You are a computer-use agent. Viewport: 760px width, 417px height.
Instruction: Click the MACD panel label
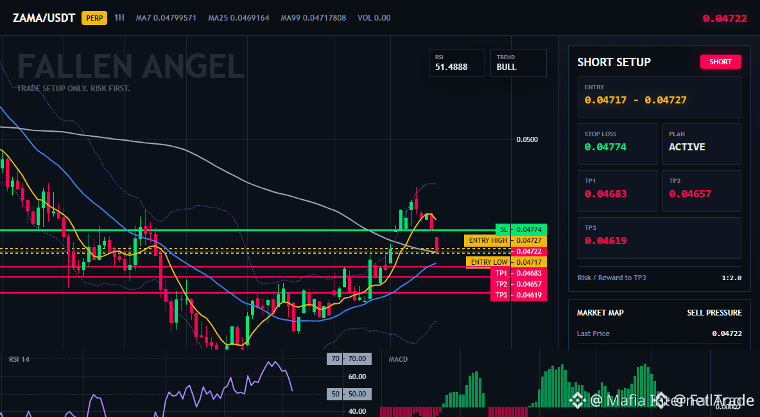point(398,359)
